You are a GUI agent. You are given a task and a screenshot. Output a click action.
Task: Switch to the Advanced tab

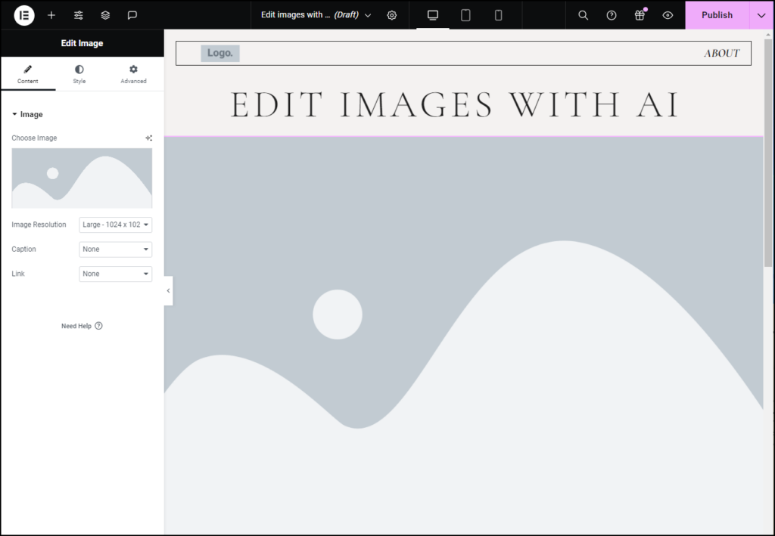pos(132,73)
